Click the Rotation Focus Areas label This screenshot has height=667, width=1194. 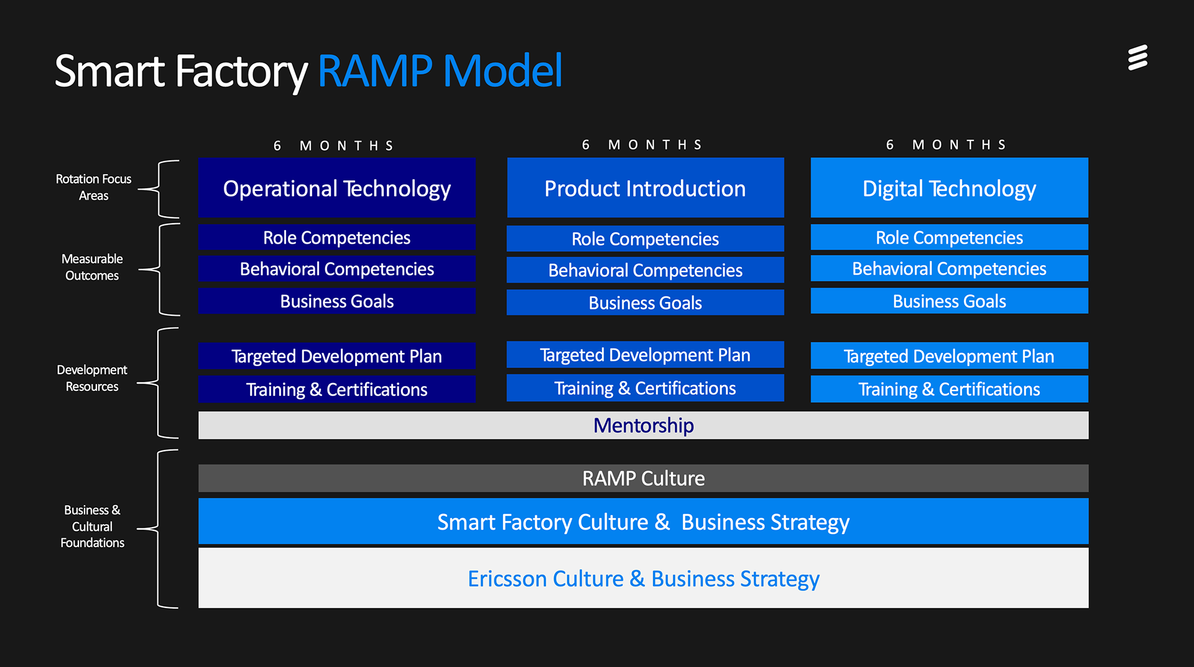(x=94, y=187)
